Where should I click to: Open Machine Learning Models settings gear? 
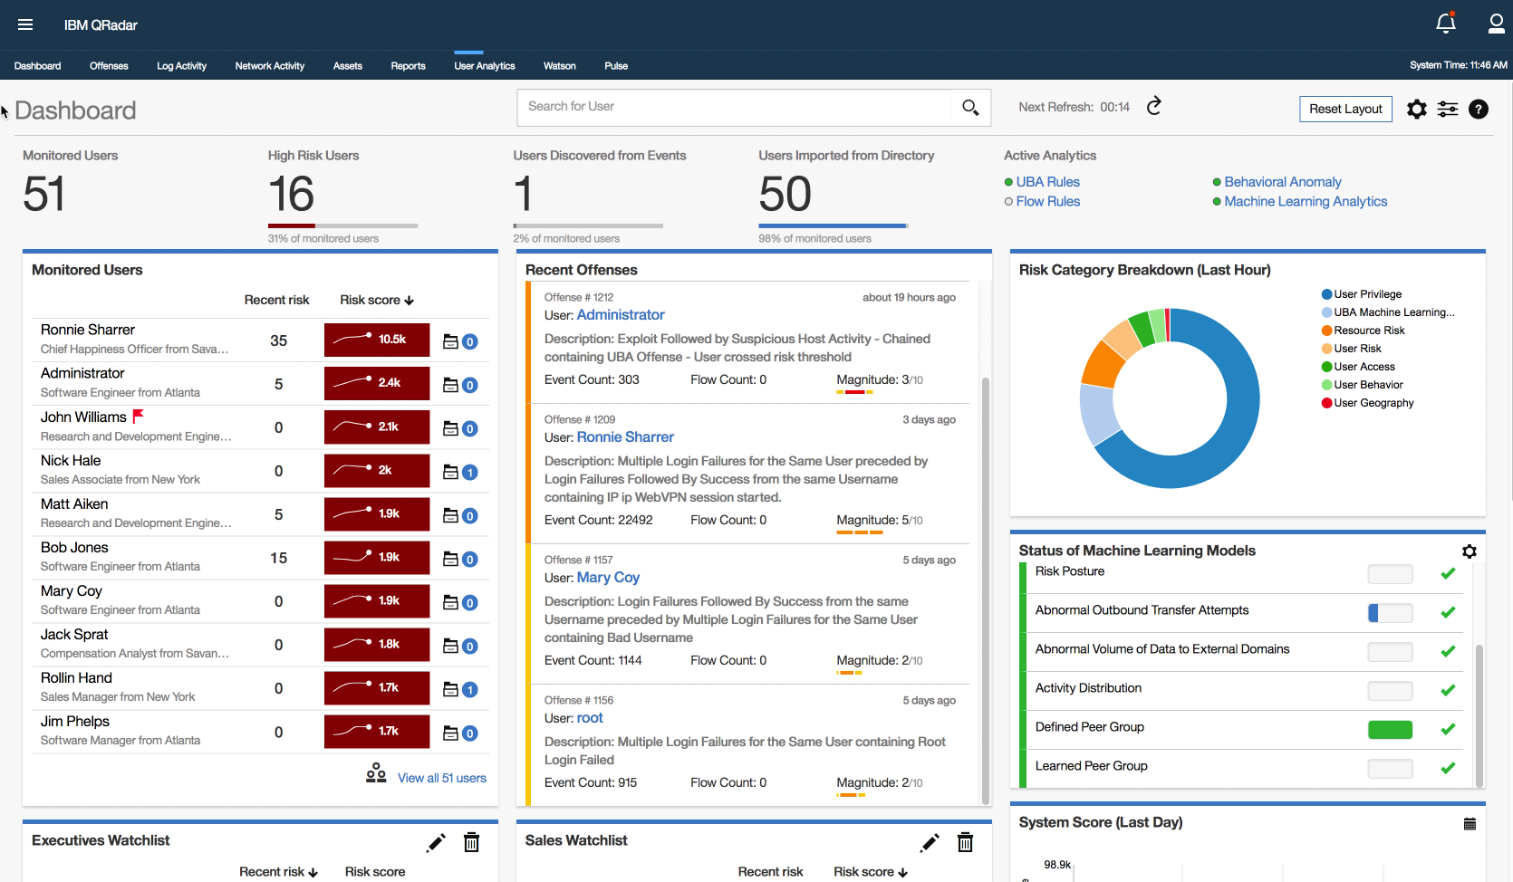1470,551
